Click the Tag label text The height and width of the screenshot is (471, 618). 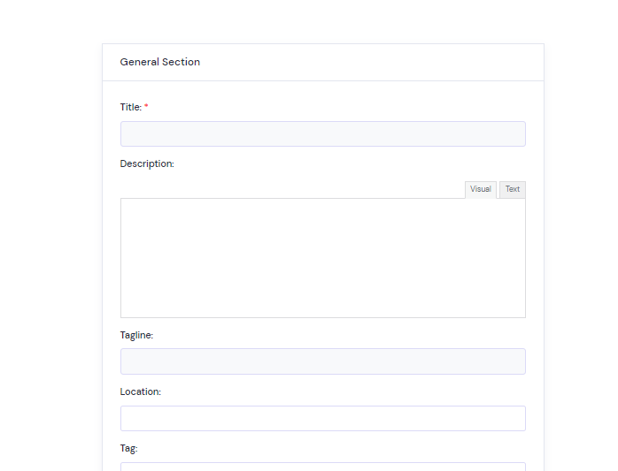coord(128,449)
